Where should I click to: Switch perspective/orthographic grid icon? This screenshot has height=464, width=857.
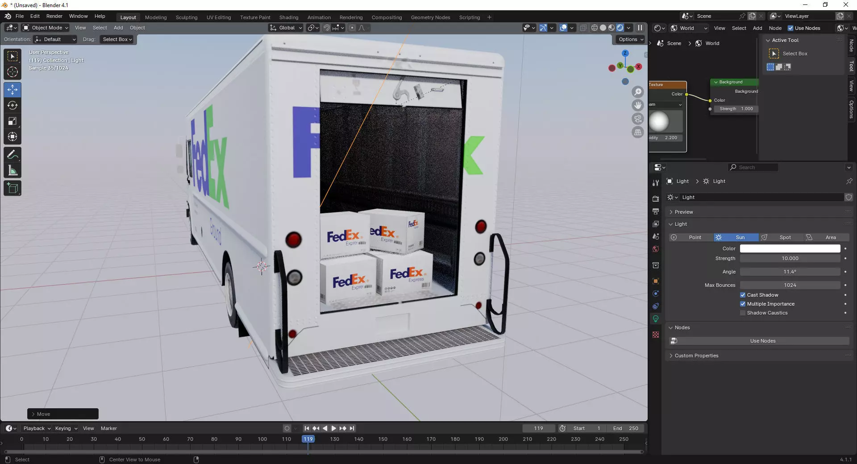(638, 132)
